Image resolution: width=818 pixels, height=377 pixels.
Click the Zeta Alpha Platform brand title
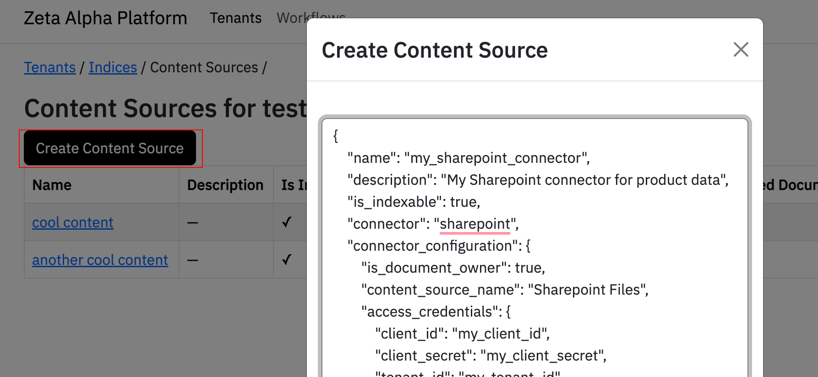click(x=105, y=18)
